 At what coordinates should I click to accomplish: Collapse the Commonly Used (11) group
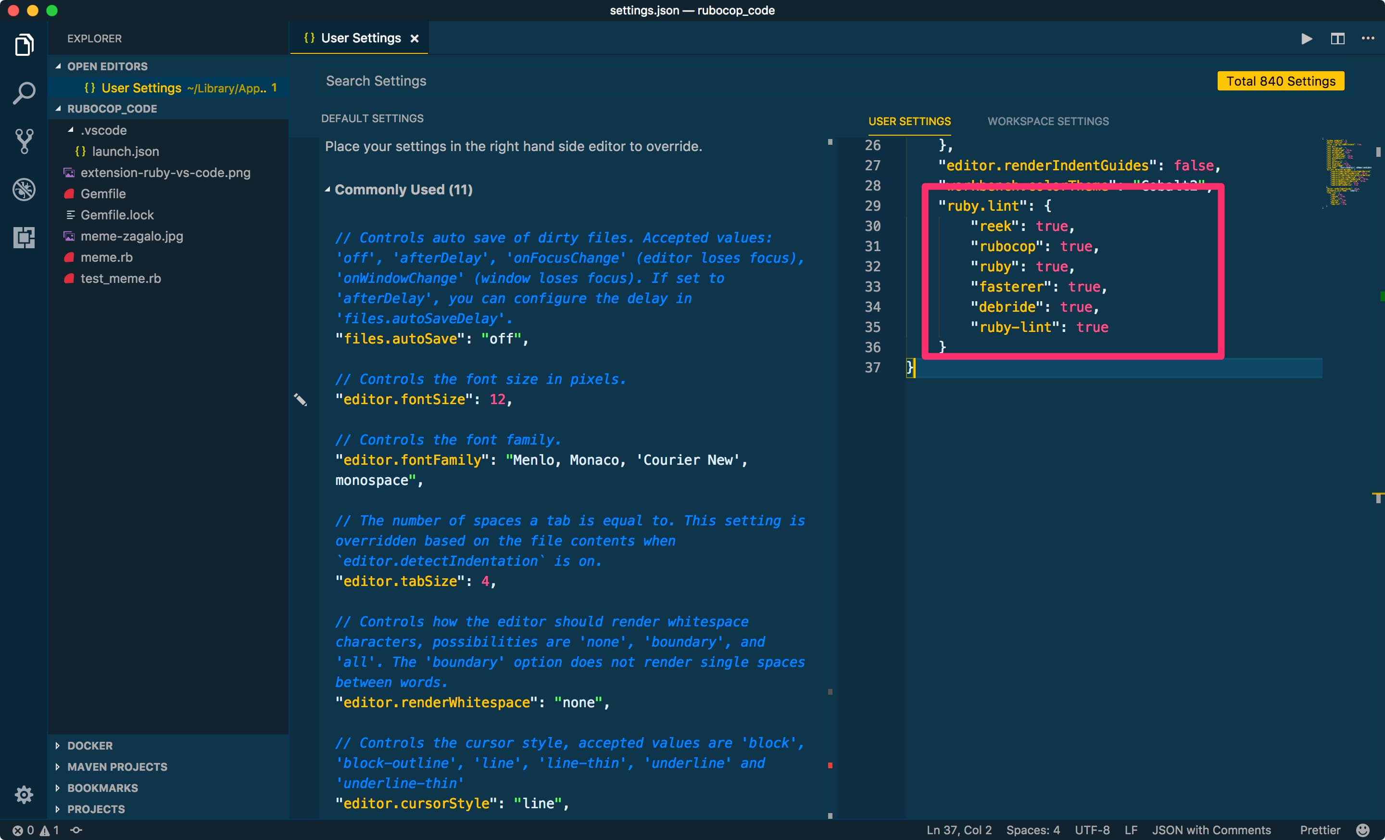[x=327, y=190]
